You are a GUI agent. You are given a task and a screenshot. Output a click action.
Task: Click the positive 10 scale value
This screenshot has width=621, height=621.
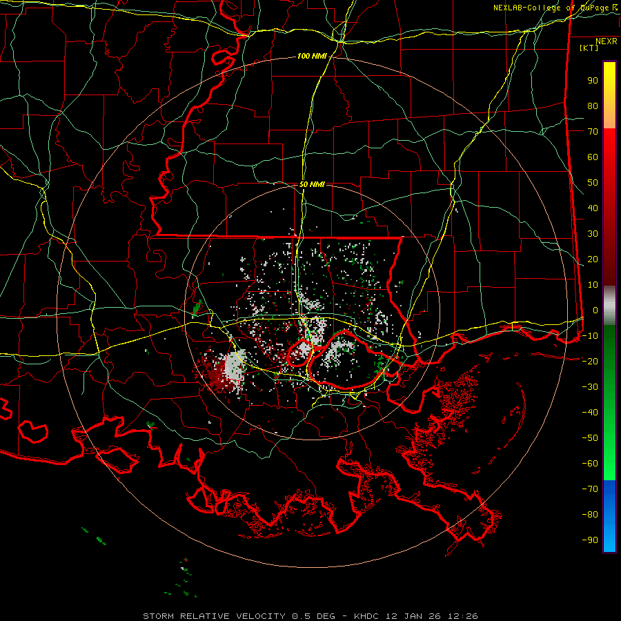click(593, 285)
